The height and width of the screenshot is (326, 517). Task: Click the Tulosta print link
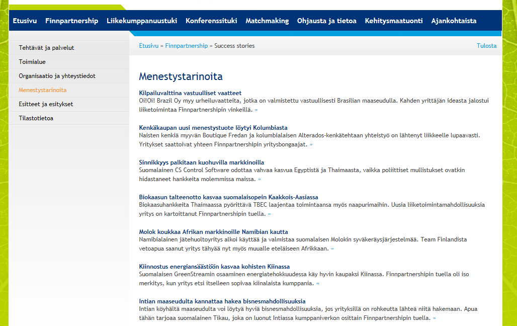click(487, 46)
